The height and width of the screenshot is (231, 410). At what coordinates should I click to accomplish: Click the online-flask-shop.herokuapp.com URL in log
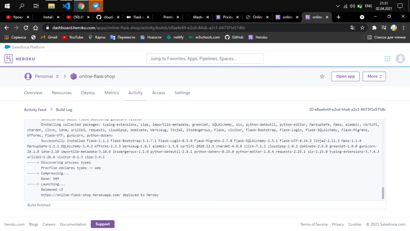click(x=81, y=195)
